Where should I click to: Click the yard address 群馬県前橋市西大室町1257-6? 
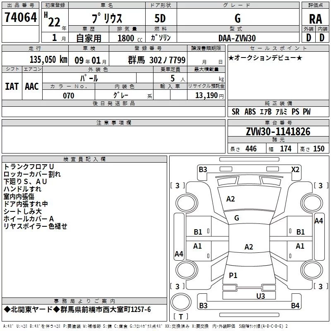point(106,309)
